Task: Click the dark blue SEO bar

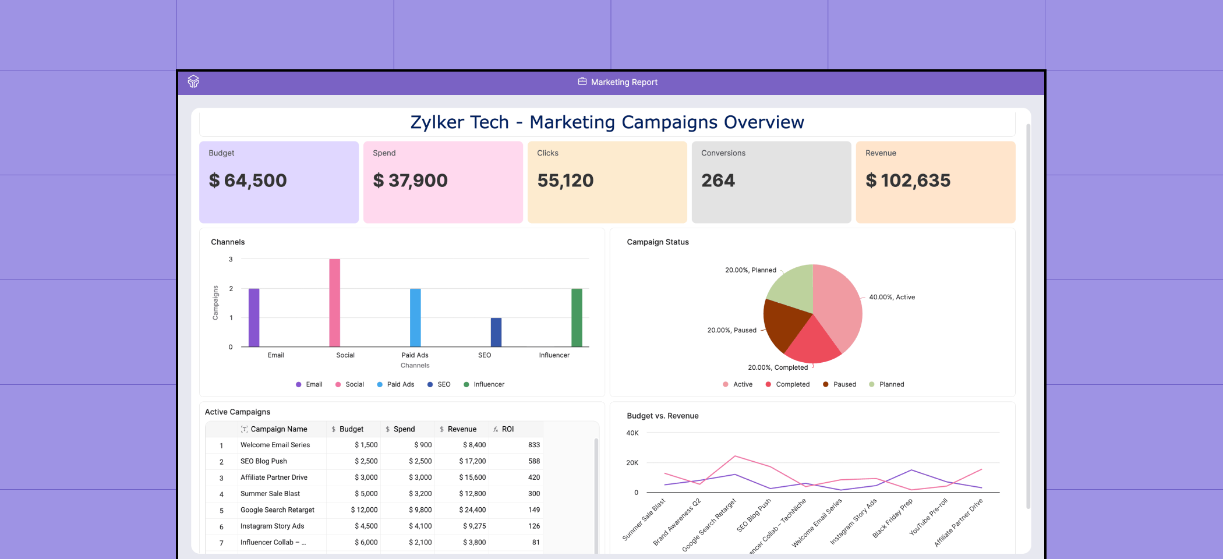Action: [x=496, y=332]
